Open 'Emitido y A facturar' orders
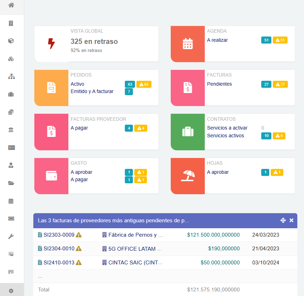Screen dimensions: 304x296 (x=92, y=92)
